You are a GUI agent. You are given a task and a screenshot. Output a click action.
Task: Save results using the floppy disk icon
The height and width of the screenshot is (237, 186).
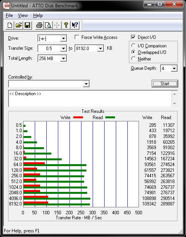[x=27, y=25]
